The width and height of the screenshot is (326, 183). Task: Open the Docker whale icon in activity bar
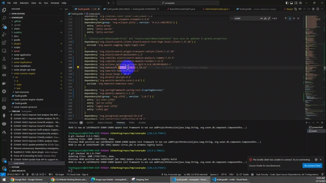pyautogui.click(x=4, y=83)
